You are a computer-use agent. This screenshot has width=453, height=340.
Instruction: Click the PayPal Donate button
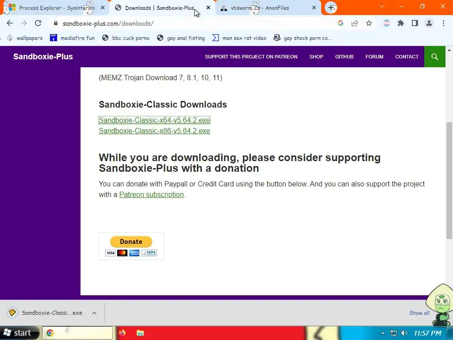[131, 242]
